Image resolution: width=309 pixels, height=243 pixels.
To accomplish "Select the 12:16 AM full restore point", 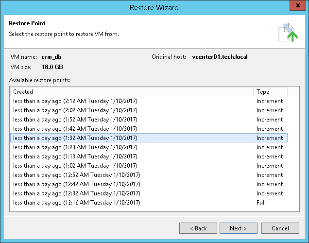I will pyautogui.click(x=149, y=203).
